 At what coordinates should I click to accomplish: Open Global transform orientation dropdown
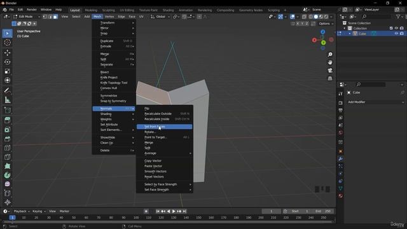tap(160, 17)
